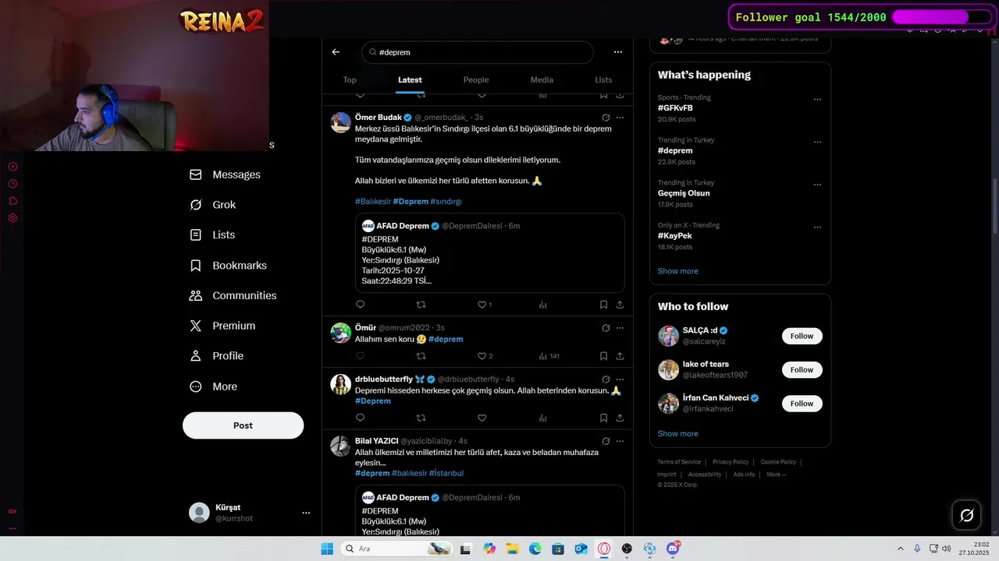Open quoted AFAD Deprem tweet in Ömer's post

[x=489, y=253]
